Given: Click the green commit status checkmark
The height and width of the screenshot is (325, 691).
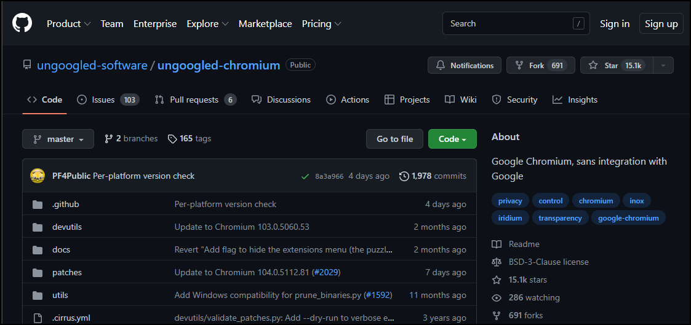Looking at the screenshot, I should [305, 176].
